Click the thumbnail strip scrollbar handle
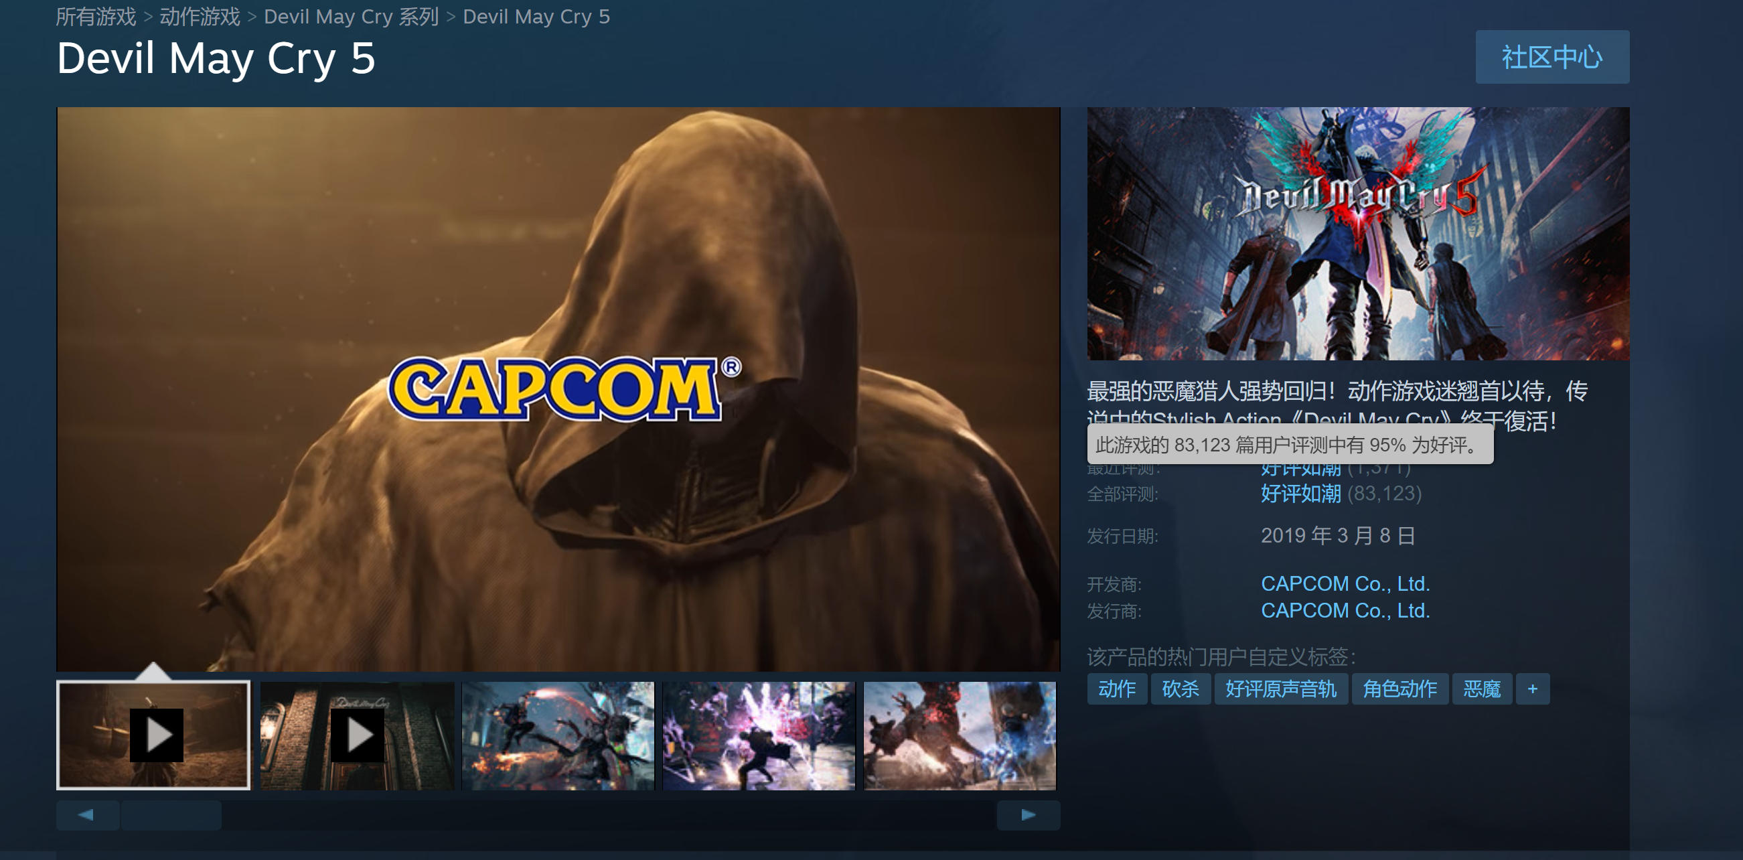Image resolution: width=1743 pixels, height=860 pixels. pyautogui.click(x=171, y=814)
